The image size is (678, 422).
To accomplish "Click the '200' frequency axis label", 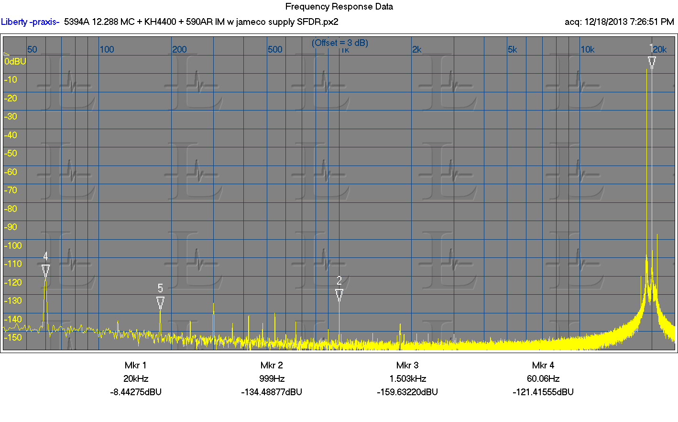I will click(x=179, y=50).
